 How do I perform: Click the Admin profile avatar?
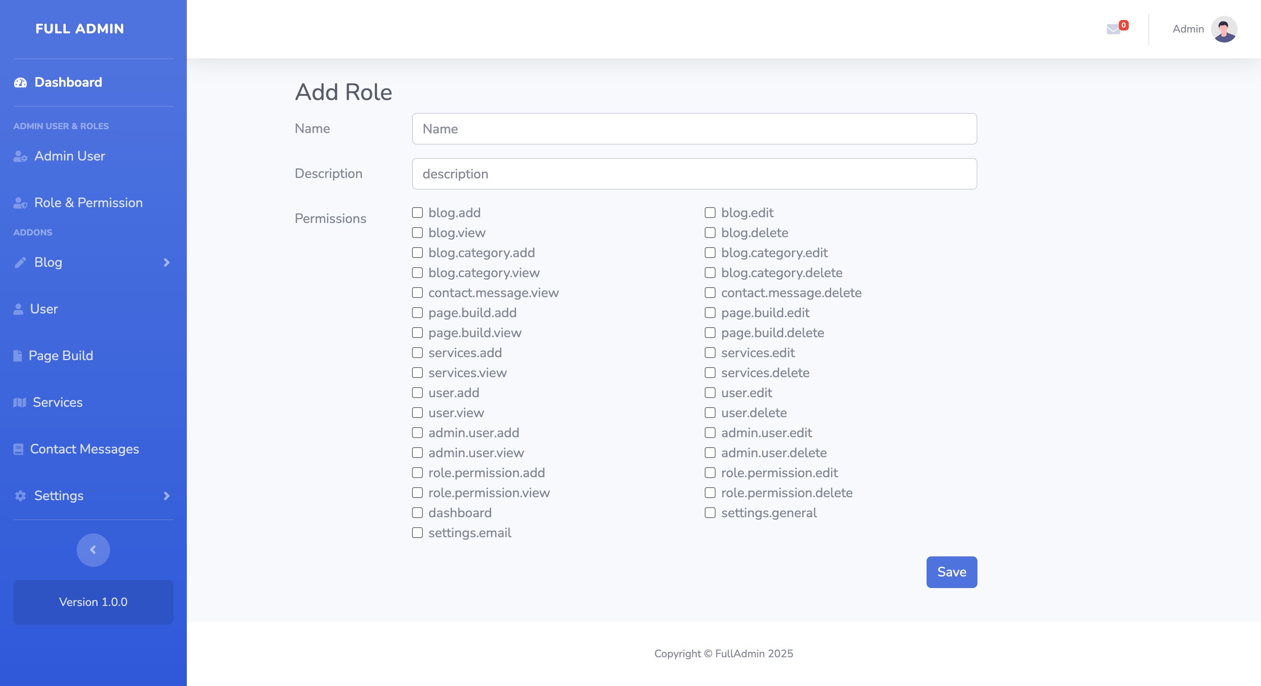(1224, 29)
